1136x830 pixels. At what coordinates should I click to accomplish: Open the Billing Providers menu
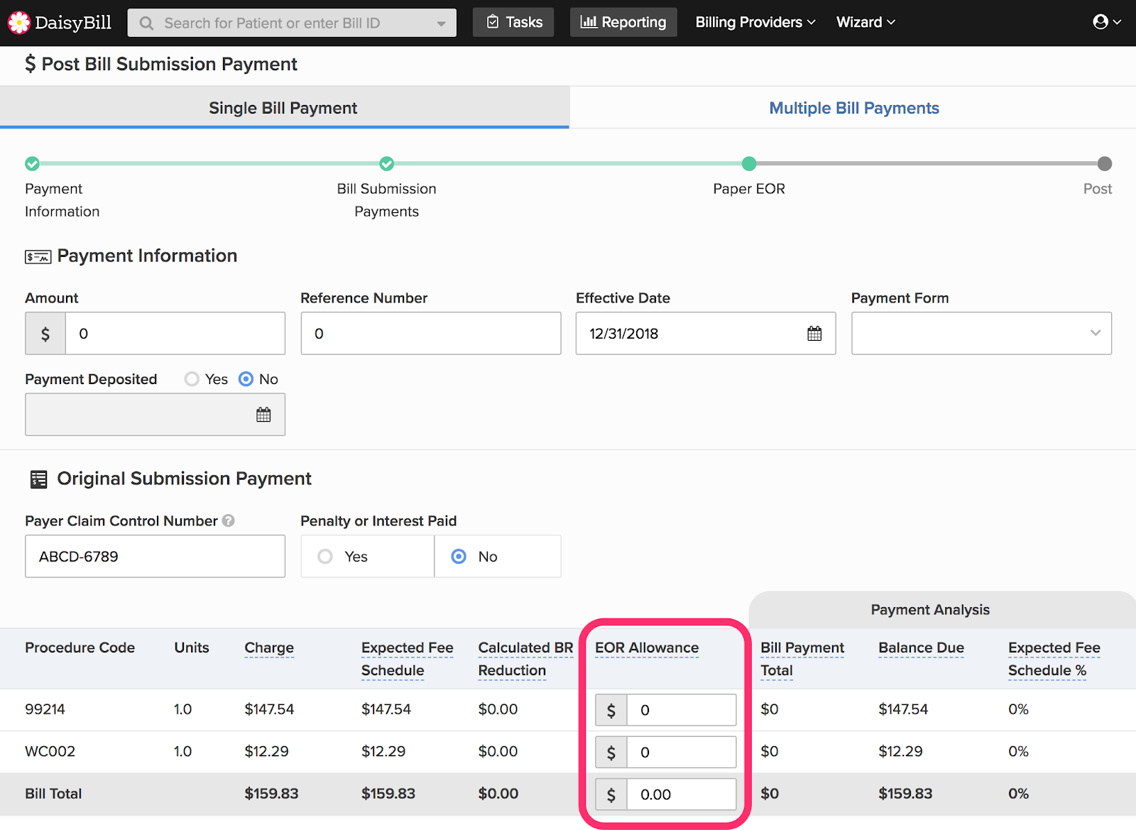pos(755,23)
